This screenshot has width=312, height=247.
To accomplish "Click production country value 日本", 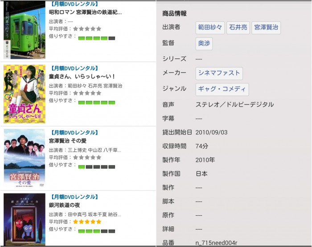I will (202, 173).
